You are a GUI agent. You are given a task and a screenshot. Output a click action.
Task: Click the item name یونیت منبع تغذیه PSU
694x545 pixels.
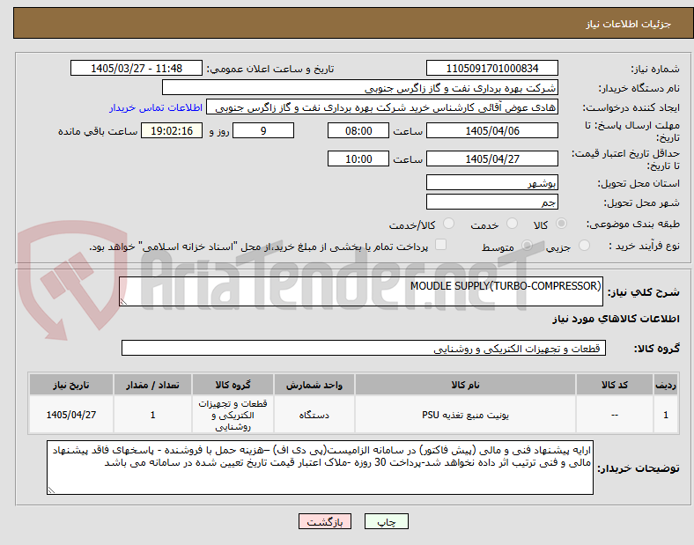465,415
